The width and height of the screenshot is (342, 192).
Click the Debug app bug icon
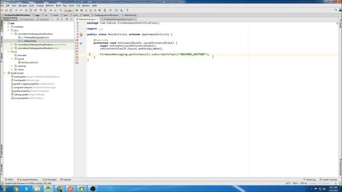[82, 10]
